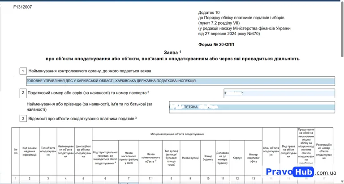The width and height of the screenshot is (344, 184).
Task: Click the subtitle 'про об'єкти оподаткування або об'єкти...'
Action: point(172,59)
